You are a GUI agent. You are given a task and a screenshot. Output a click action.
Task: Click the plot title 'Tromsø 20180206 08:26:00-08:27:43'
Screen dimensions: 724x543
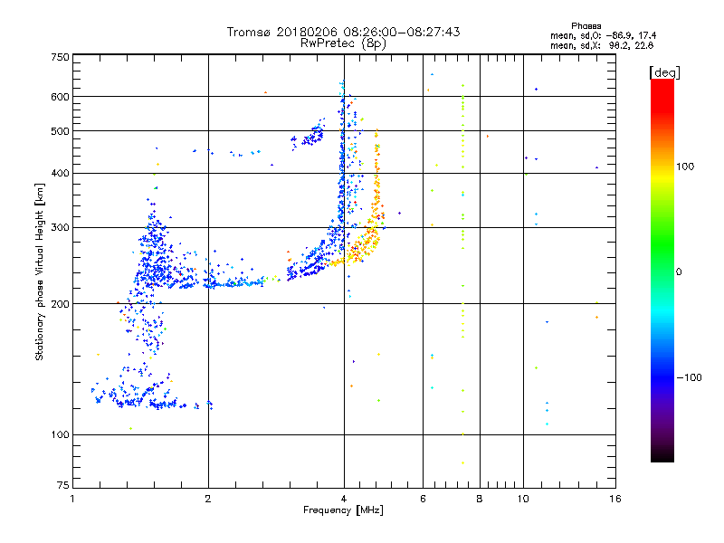[x=344, y=32]
